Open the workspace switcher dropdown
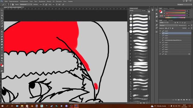The image size is (193, 108). [185, 4]
